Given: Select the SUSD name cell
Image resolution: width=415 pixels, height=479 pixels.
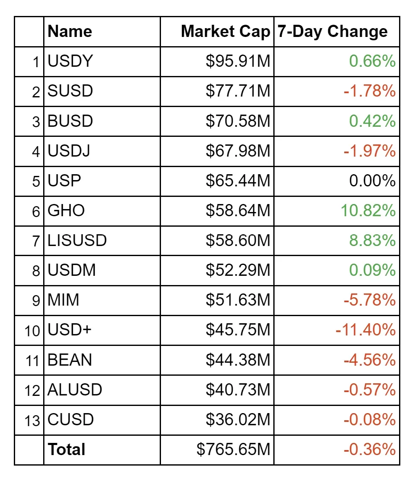Looking at the screenshot, I should [x=70, y=92].
